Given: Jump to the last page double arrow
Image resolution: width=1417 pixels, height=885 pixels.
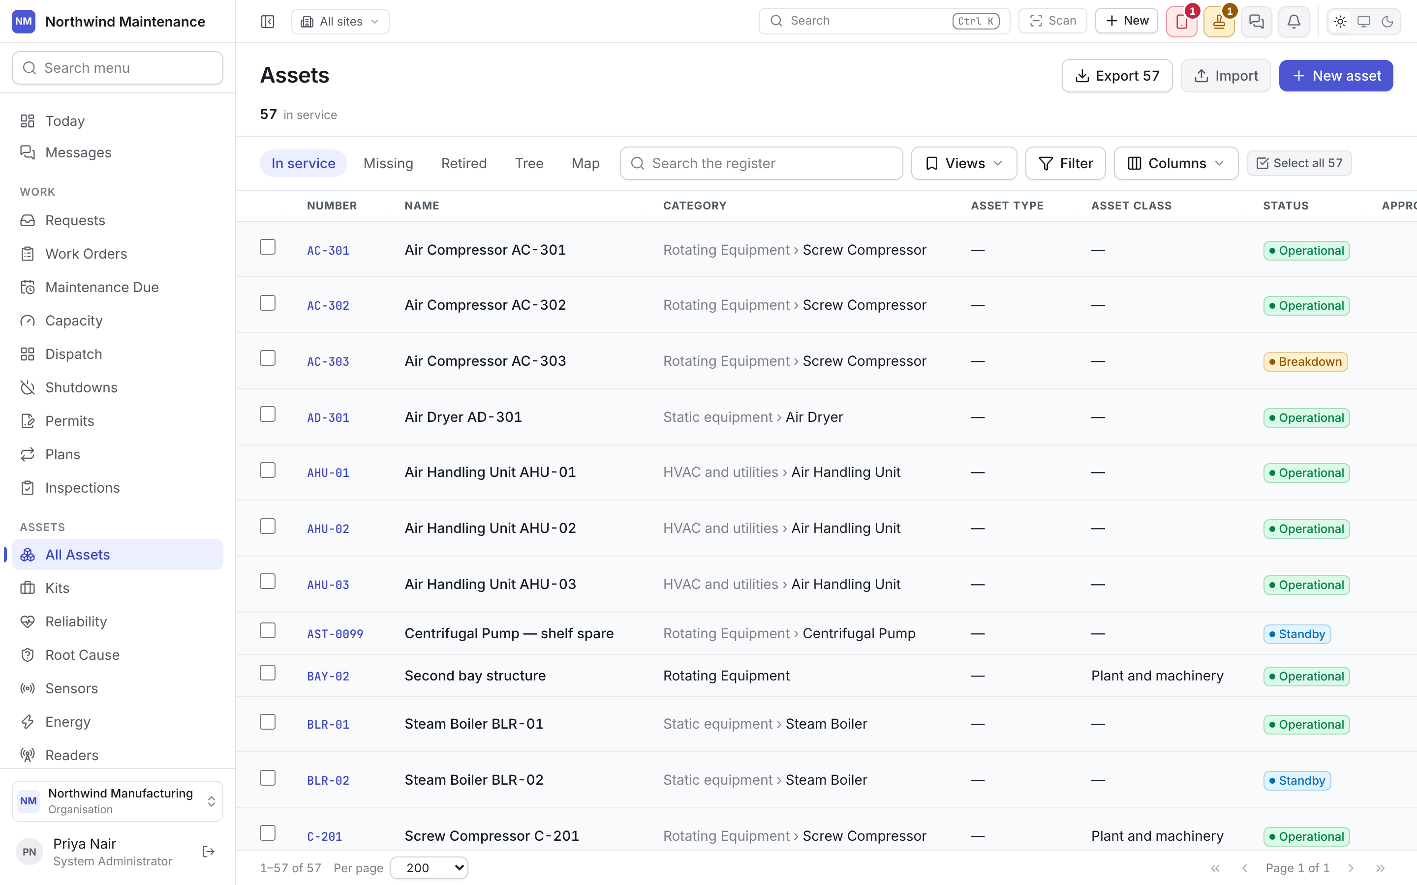Looking at the screenshot, I should click(1380, 868).
